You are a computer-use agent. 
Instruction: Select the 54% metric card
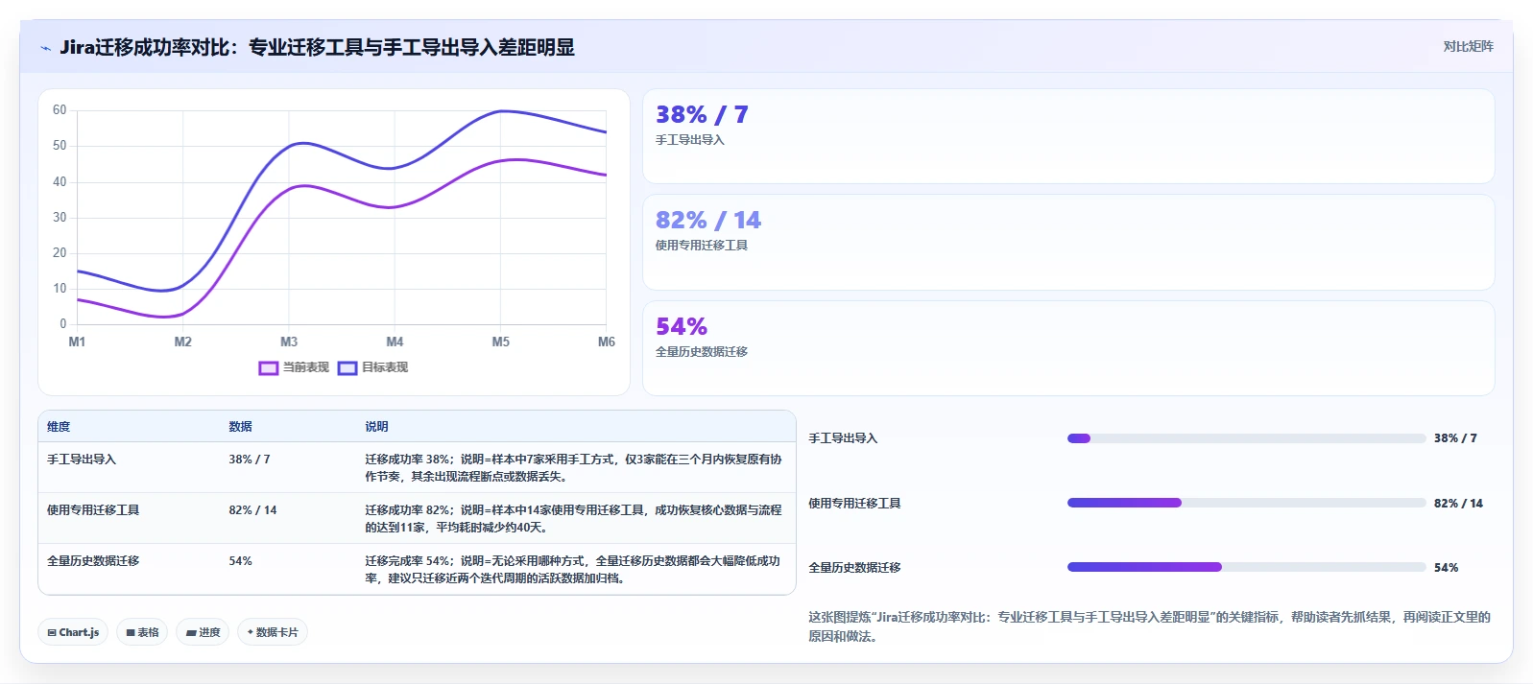pyautogui.click(x=1068, y=348)
